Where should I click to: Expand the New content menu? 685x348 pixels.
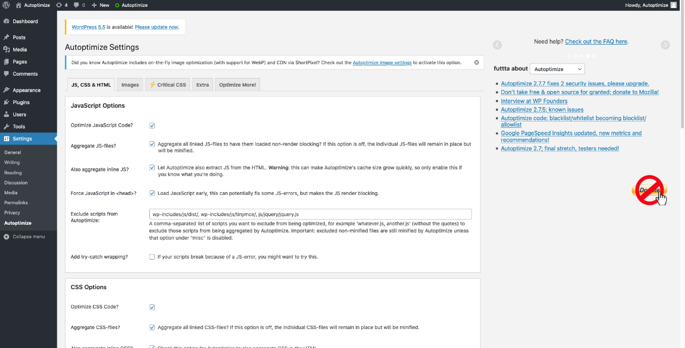coord(100,5)
